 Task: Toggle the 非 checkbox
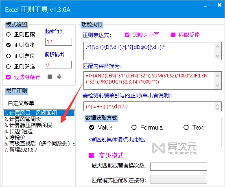pos(50,77)
